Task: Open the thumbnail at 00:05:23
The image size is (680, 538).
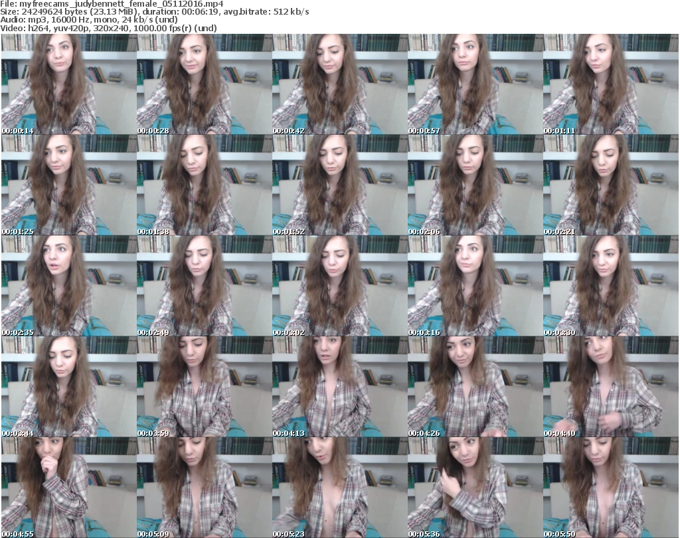Action: pyautogui.click(x=339, y=488)
